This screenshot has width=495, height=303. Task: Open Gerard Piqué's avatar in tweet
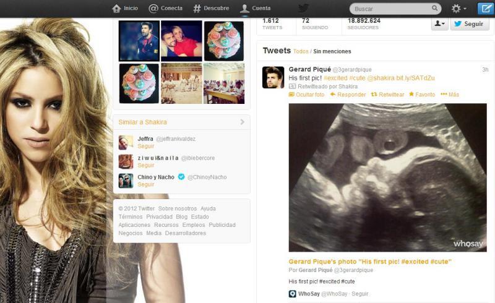[x=273, y=77]
